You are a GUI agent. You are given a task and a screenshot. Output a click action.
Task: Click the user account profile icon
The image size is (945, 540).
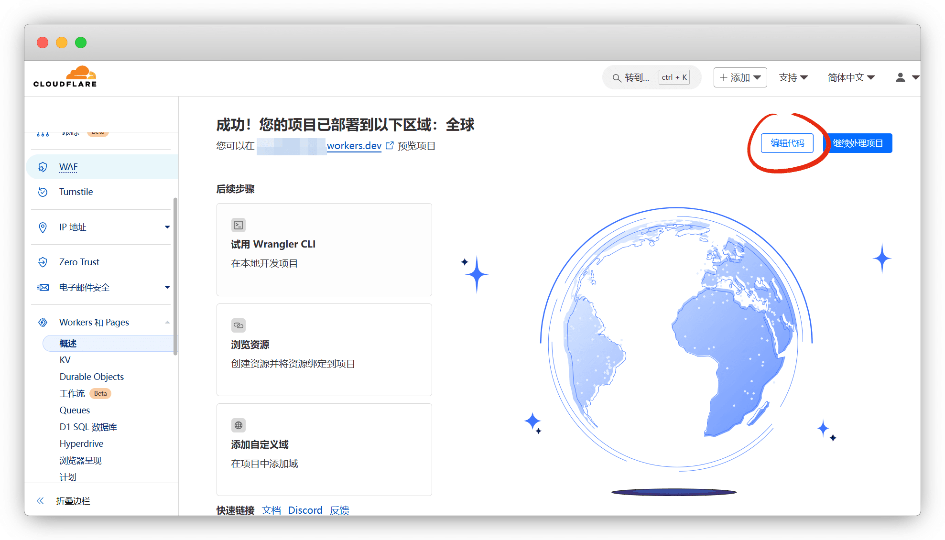[901, 77]
